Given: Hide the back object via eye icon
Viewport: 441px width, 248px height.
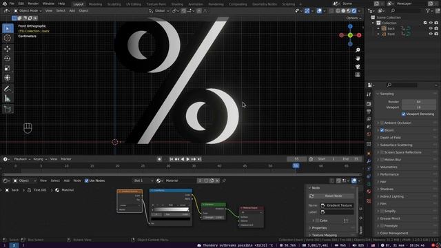Looking at the screenshot, I should (431, 28).
